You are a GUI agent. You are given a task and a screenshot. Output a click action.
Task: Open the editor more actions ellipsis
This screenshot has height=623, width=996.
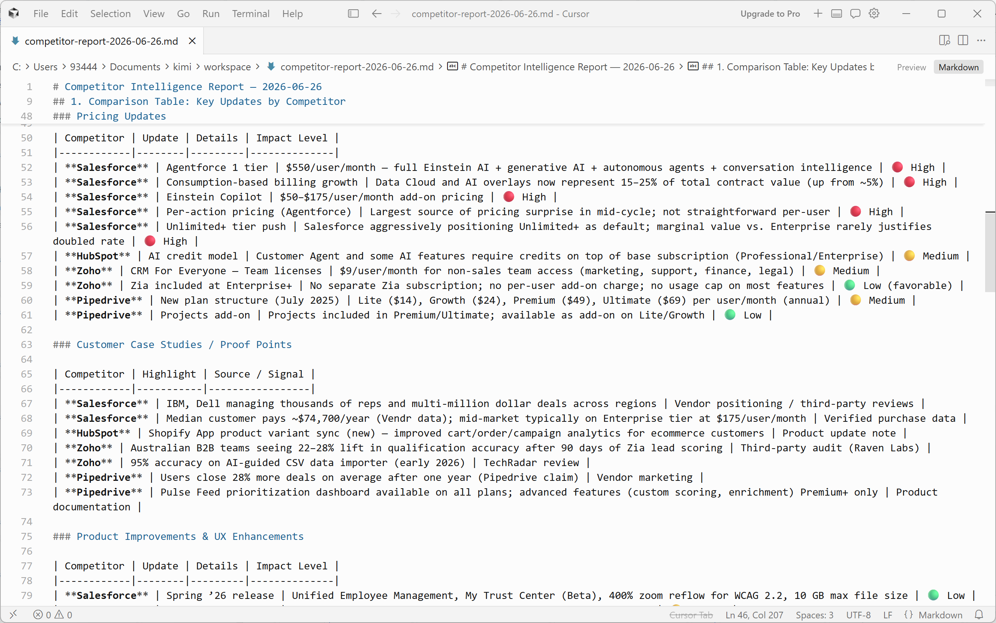(x=981, y=40)
